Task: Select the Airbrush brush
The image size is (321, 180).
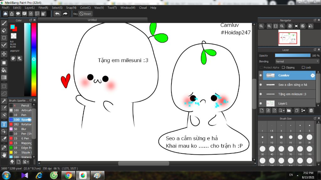Action: tap(20, 110)
